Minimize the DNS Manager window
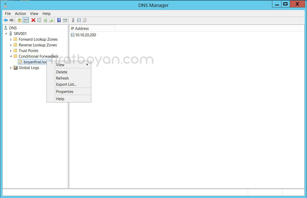 point(277,4)
